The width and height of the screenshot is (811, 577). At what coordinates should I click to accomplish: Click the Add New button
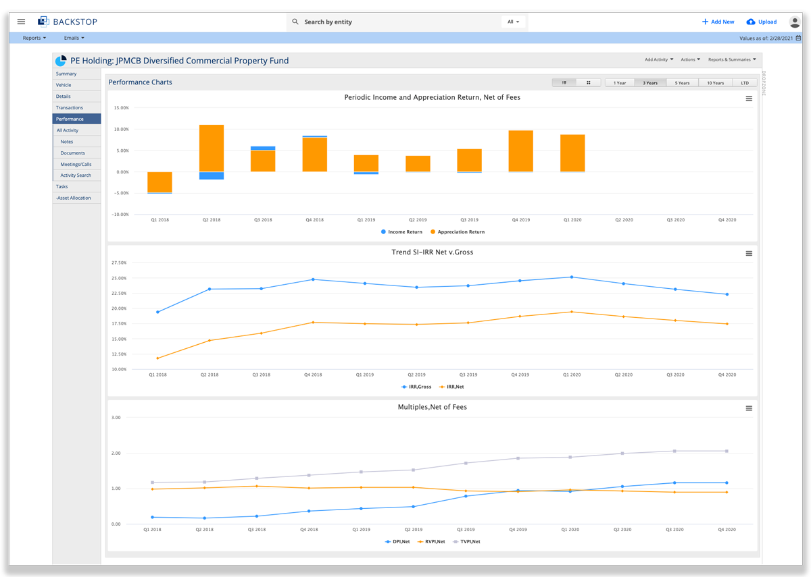tap(718, 22)
